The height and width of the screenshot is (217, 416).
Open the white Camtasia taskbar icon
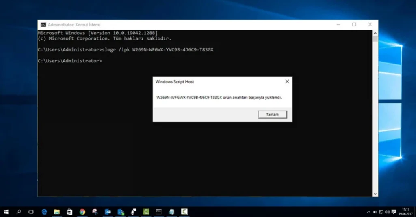click(184, 212)
